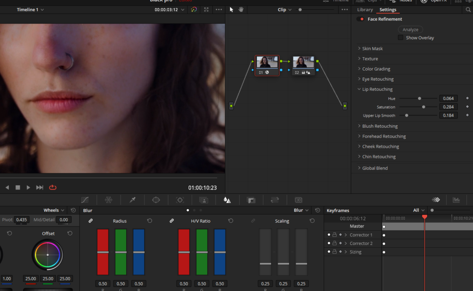Reset the Scaling values
Screen dimensions: 473x291
click(312, 221)
